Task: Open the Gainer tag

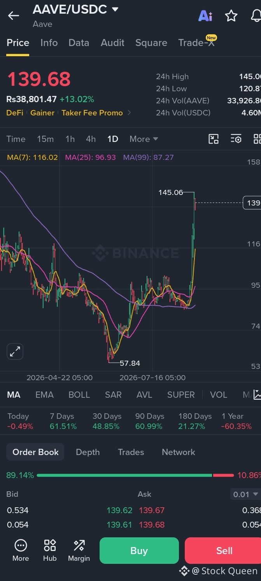Action: (42, 113)
